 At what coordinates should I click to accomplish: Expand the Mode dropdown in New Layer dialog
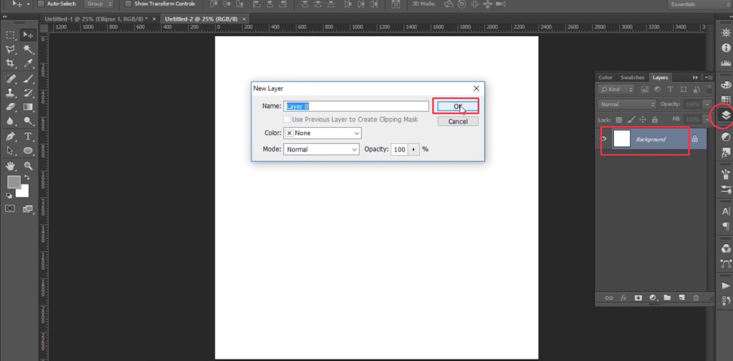click(x=321, y=150)
